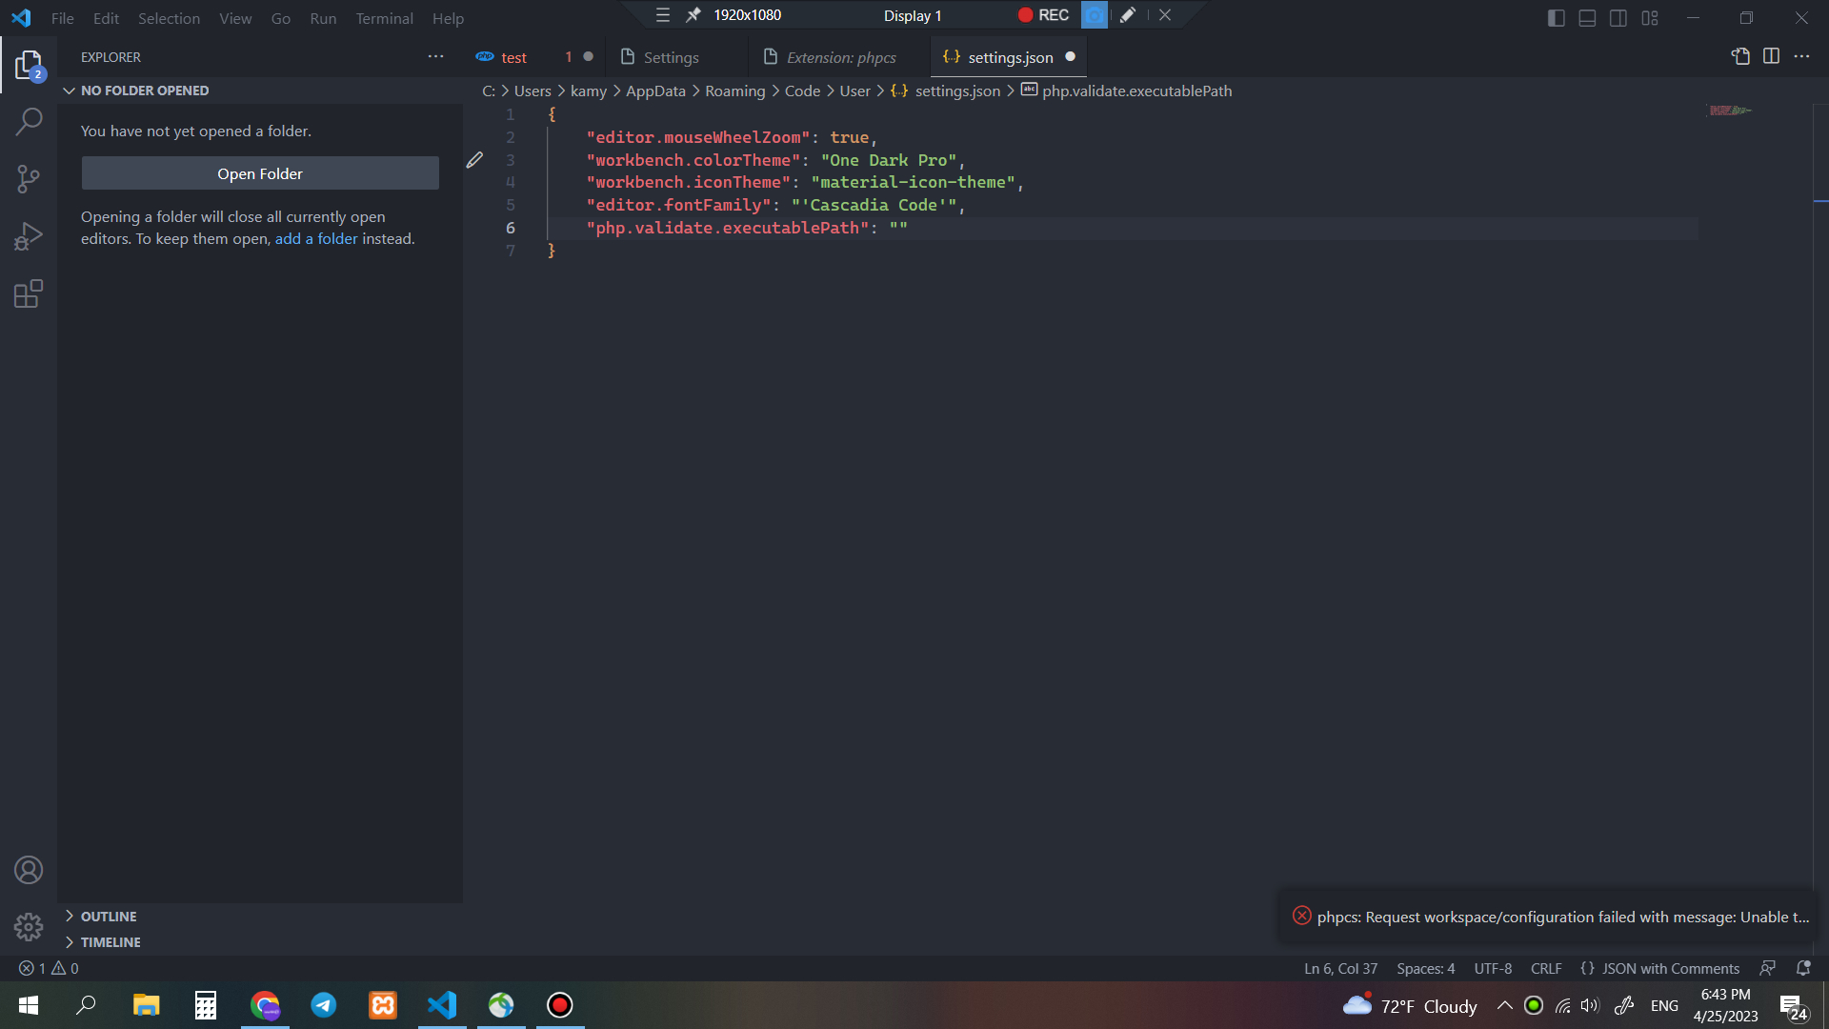Click the pencil edit icon beside line 3
This screenshot has width=1829, height=1029.
[474, 160]
